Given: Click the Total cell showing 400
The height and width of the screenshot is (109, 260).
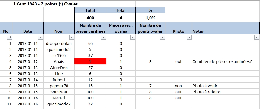Looking at the screenshot, I should [90, 18].
